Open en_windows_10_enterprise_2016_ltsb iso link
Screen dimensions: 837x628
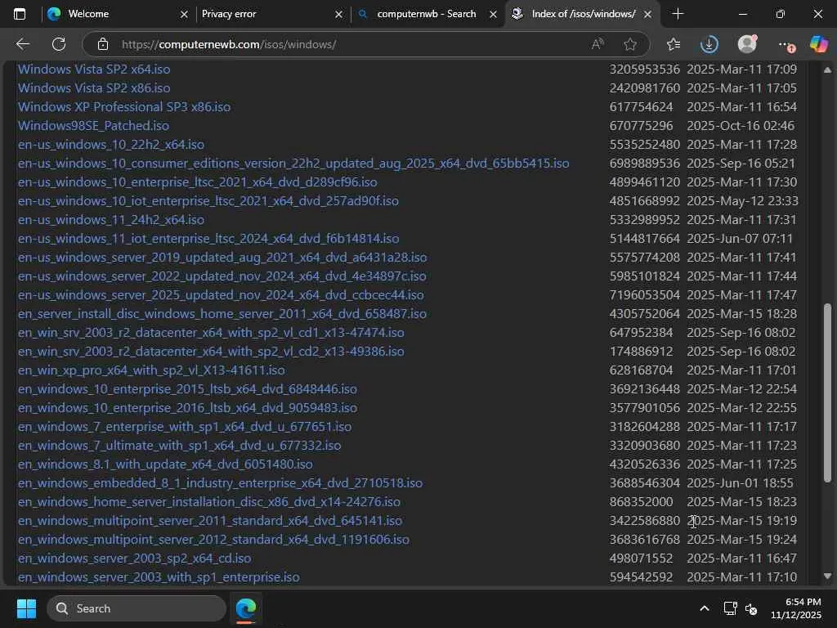187,407
